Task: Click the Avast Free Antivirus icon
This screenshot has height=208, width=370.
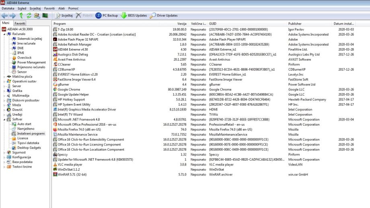Action: 55,59
